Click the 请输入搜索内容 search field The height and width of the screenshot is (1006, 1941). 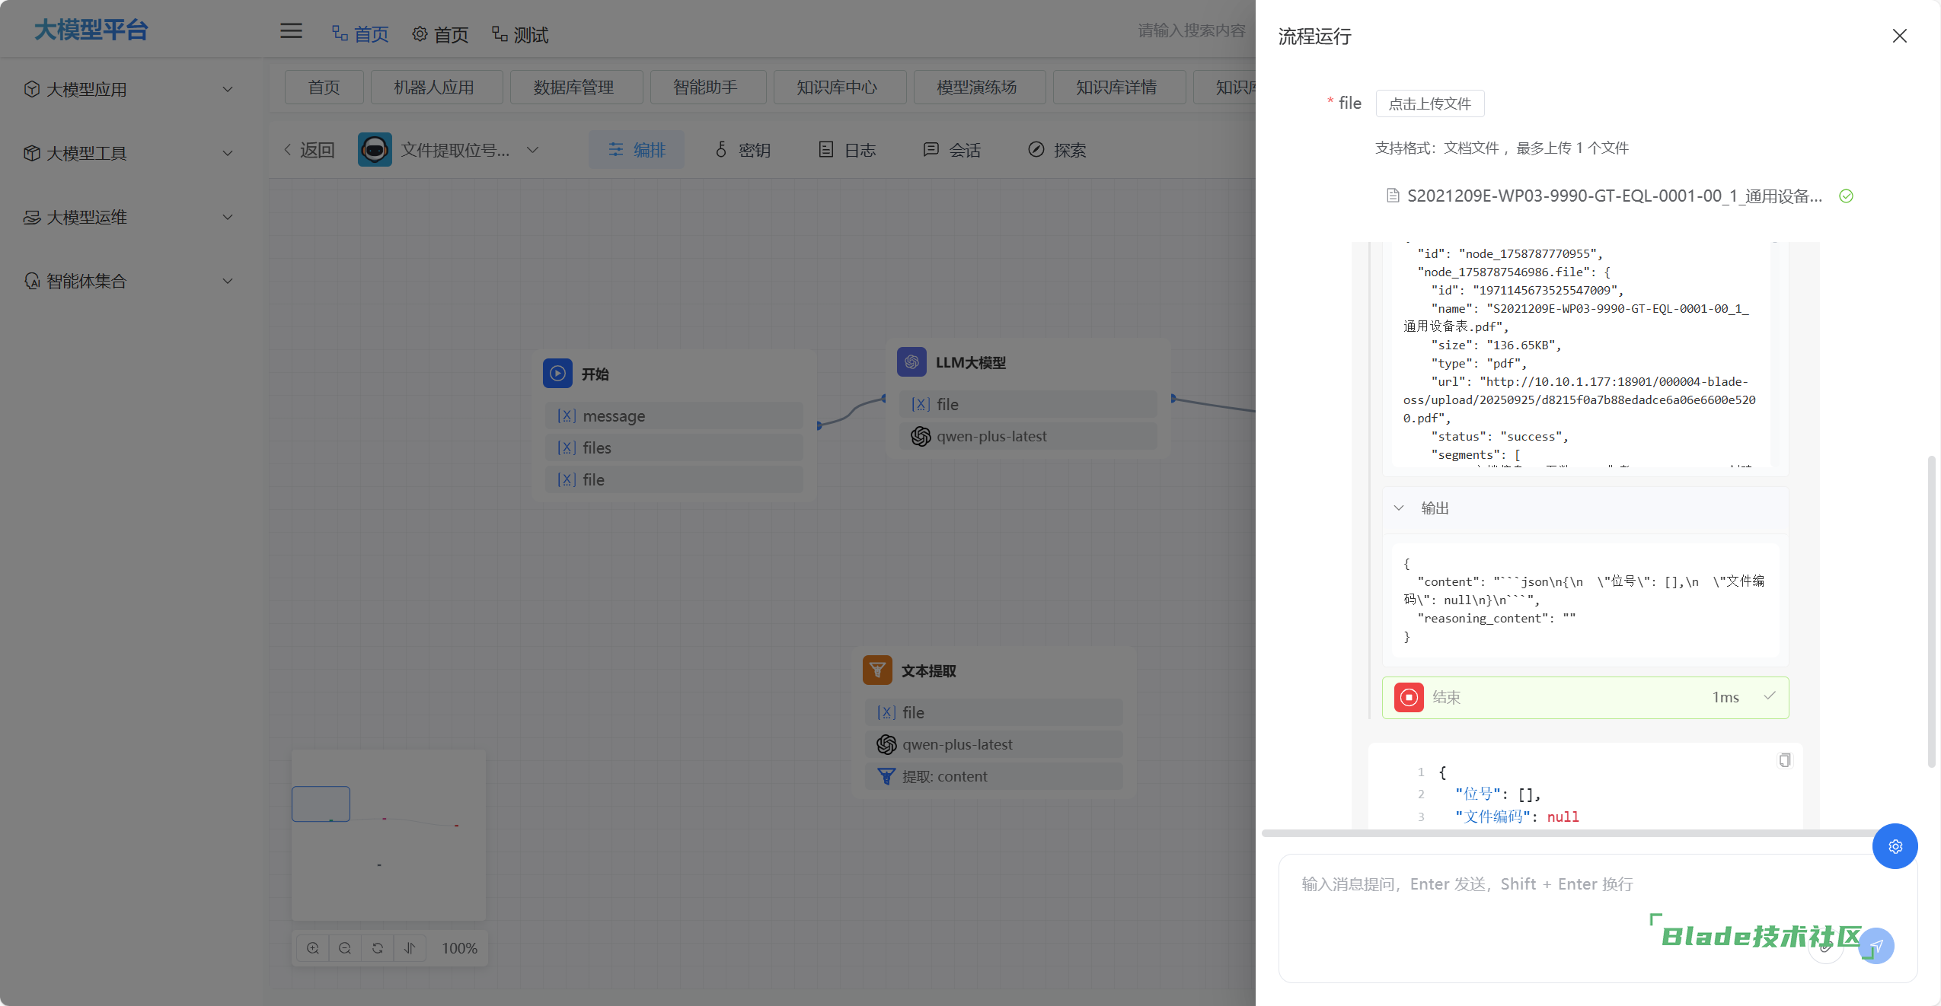pos(1192,30)
